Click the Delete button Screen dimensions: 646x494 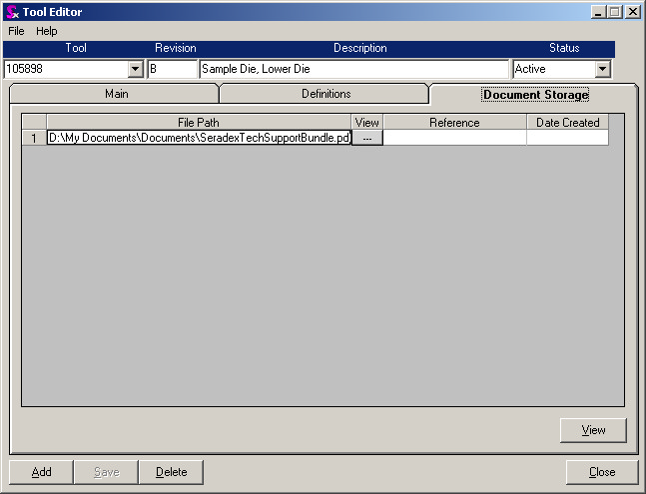[171, 472]
